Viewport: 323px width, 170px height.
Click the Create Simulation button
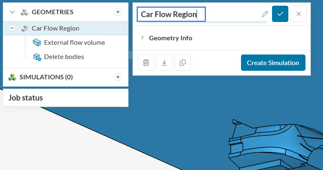(273, 63)
